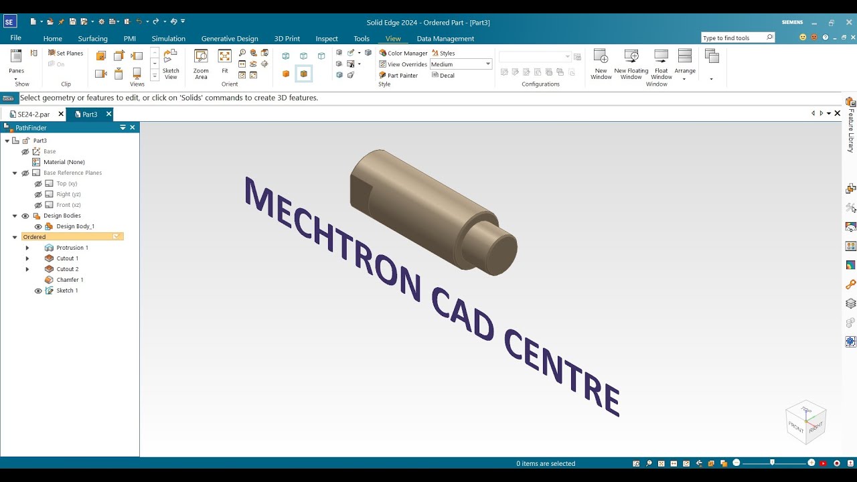The width and height of the screenshot is (857, 482).
Task: Switch to the Inspect ribbon tab
Action: coord(327,38)
